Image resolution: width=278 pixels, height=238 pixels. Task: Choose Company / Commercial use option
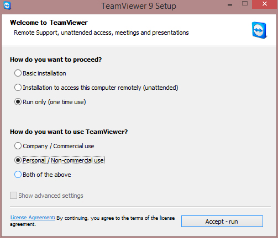[x=18, y=146]
